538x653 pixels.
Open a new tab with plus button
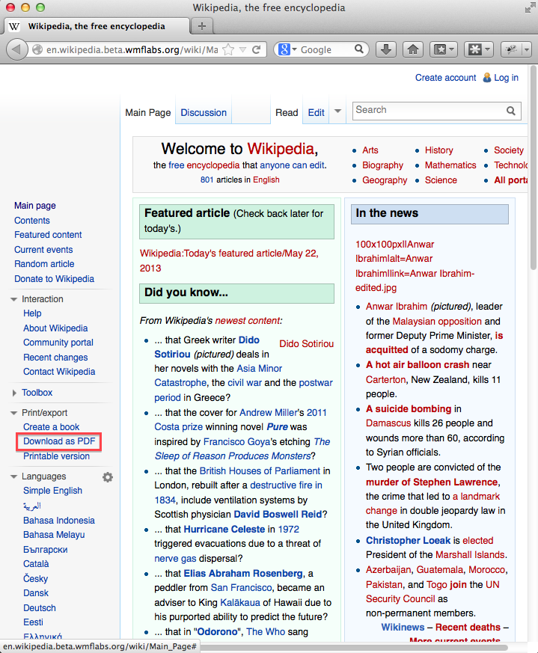[x=201, y=26]
